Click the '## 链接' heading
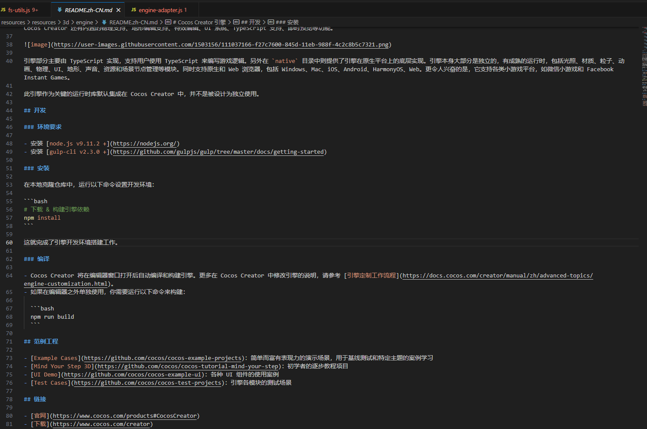The image size is (647, 429). click(35, 399)
